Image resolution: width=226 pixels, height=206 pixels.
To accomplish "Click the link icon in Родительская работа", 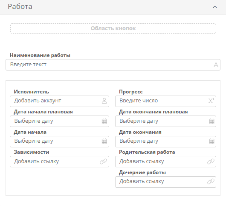I will pyautogui.click(x=211, y=162).
